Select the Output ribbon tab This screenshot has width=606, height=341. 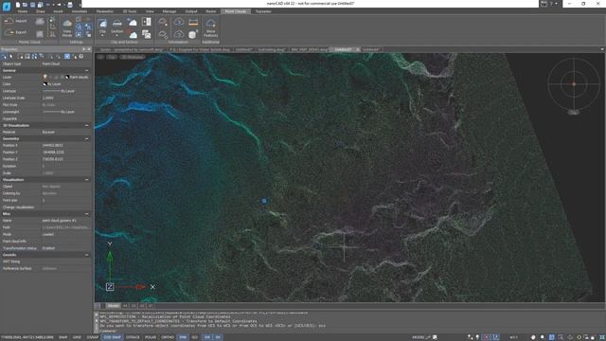click(191, 11)
